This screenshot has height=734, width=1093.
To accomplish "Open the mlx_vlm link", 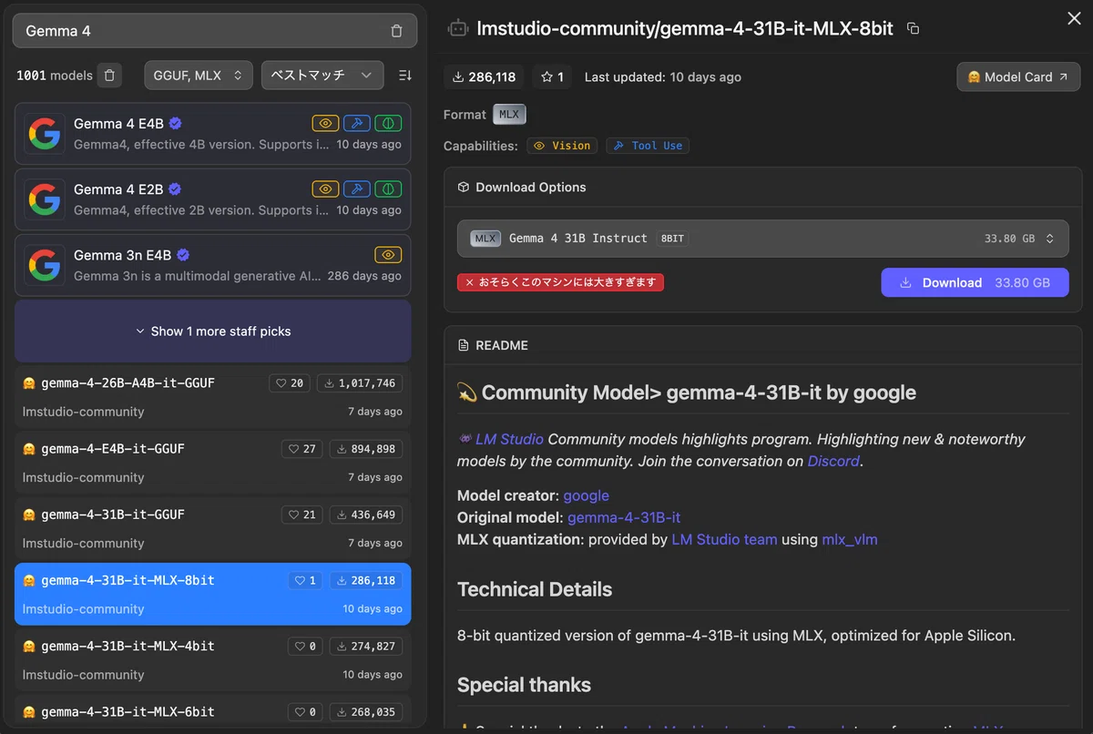I will pos(850,539).
